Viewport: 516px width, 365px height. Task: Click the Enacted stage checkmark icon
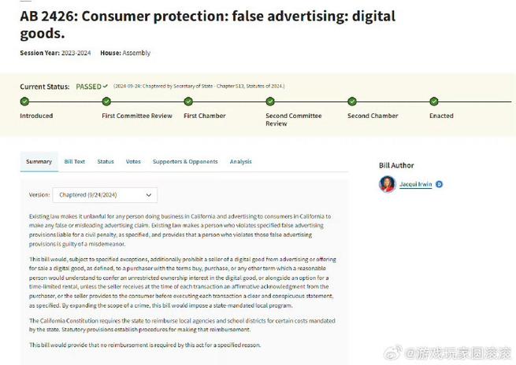[434, 101]
